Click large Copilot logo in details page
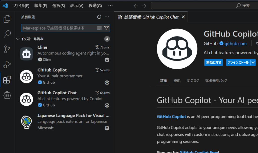Viewport: 258px width, 153px height. (177, 49)
